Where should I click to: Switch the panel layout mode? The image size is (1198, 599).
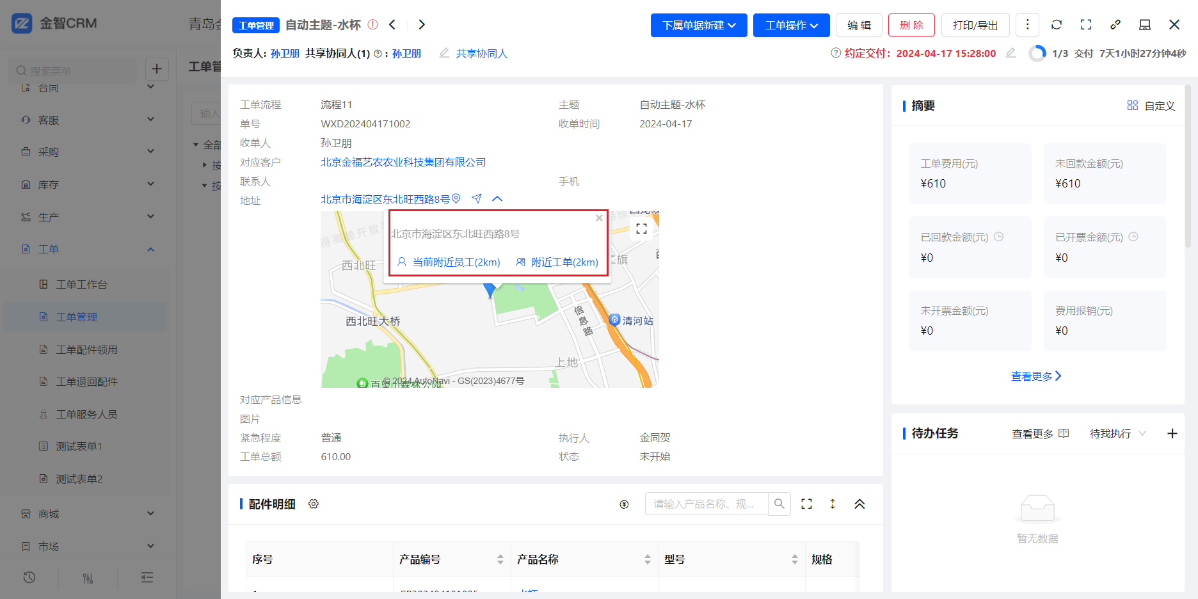pyautogui.click(x=1145, y=24)
